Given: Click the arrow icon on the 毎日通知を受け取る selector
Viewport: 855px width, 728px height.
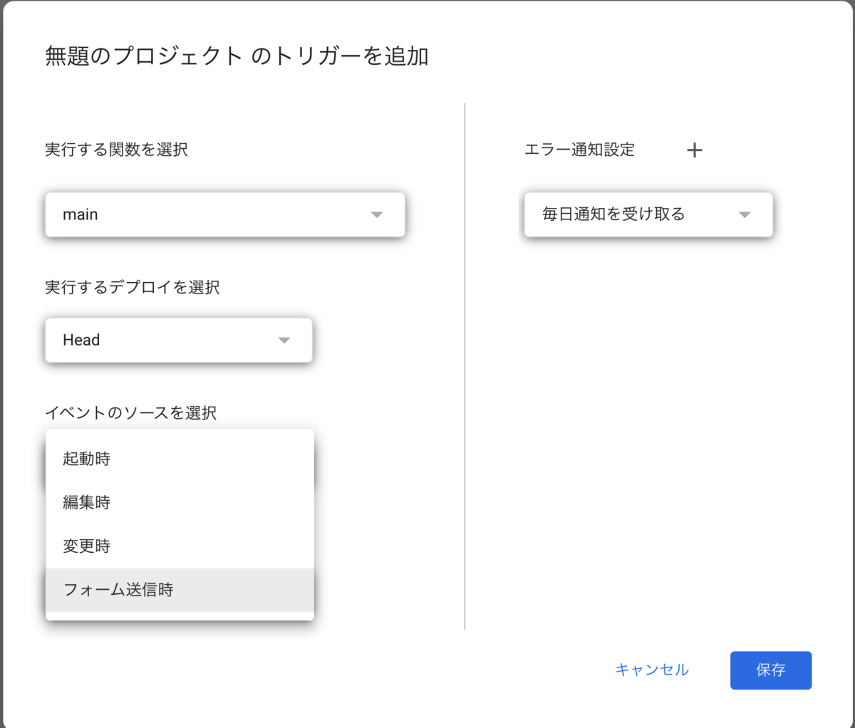Looking at the screenshot, I should pos(745,214).
